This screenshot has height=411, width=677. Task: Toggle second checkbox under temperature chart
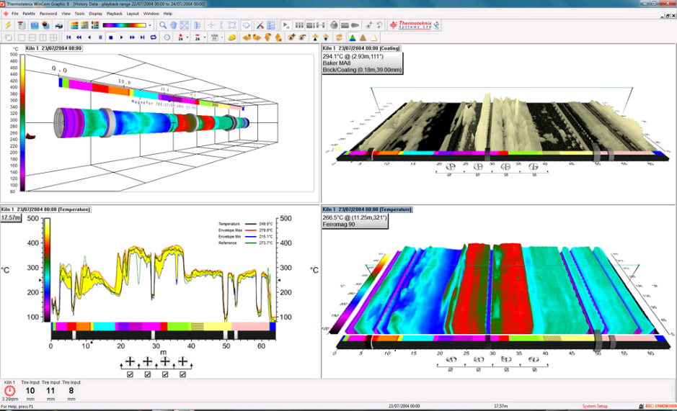pyautogui.click(x=148, y=374)
